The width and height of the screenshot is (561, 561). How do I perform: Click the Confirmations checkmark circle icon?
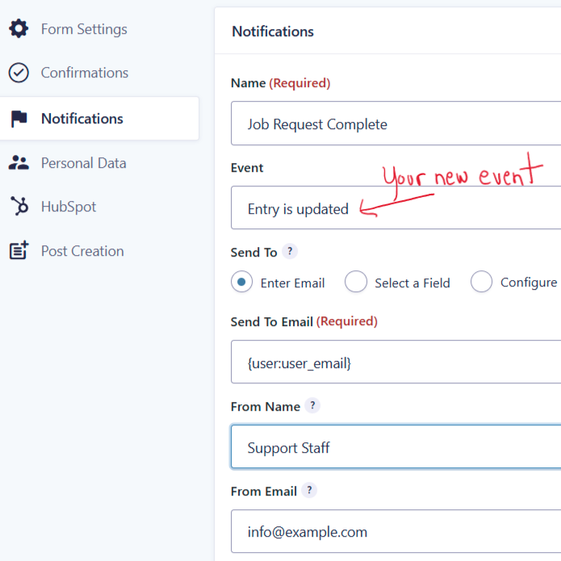(x=19, y=73)
